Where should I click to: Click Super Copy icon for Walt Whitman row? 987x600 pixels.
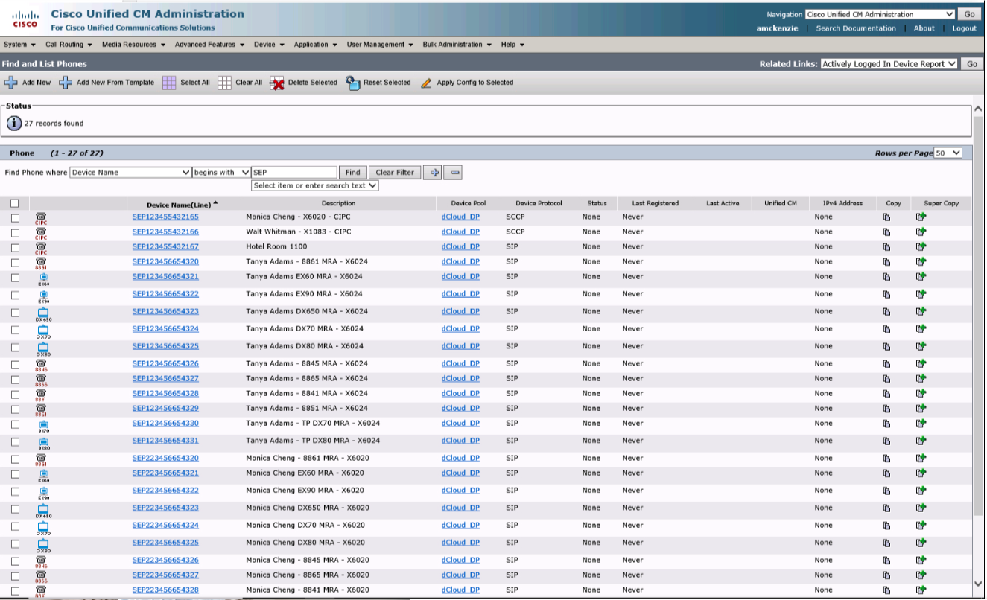(921, 232)
